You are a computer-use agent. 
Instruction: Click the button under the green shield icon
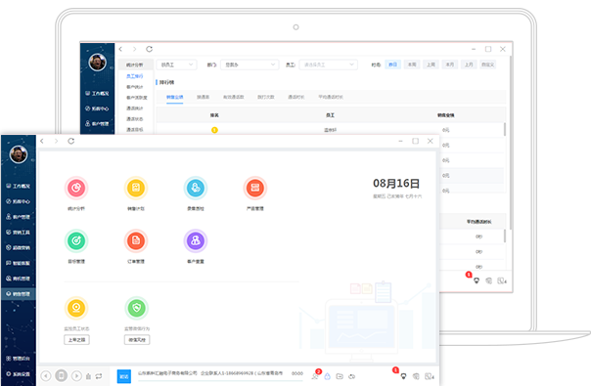pos(137,340)
